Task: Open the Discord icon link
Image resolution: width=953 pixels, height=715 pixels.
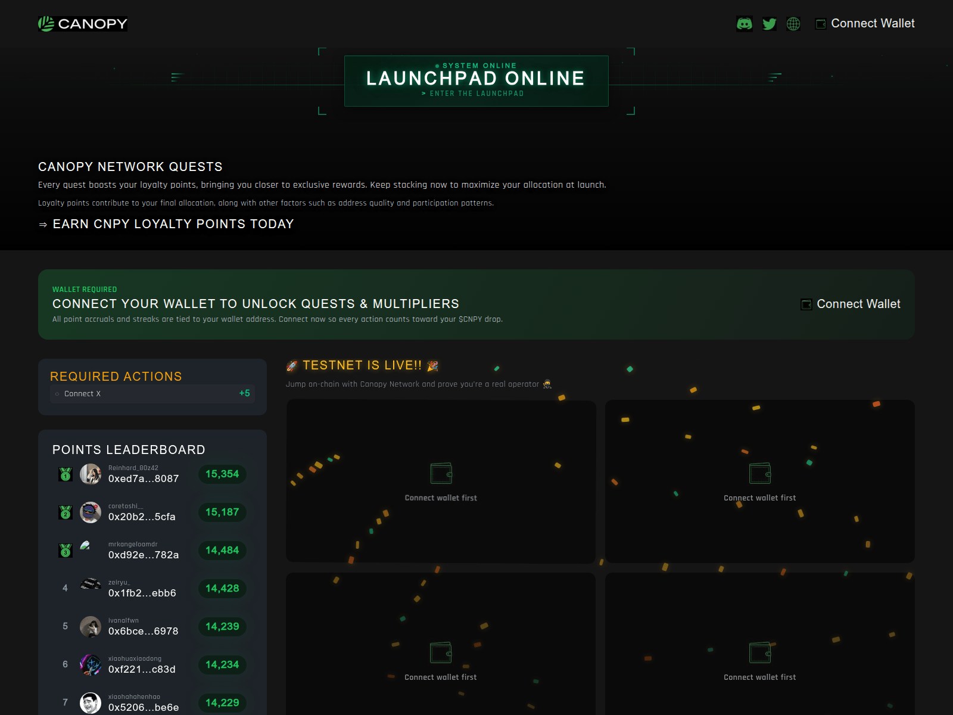Action: [745, 24]
